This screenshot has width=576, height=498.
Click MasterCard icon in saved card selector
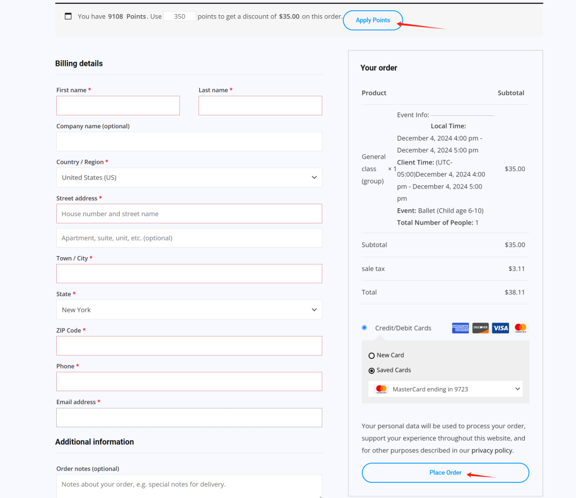(381, 389)
